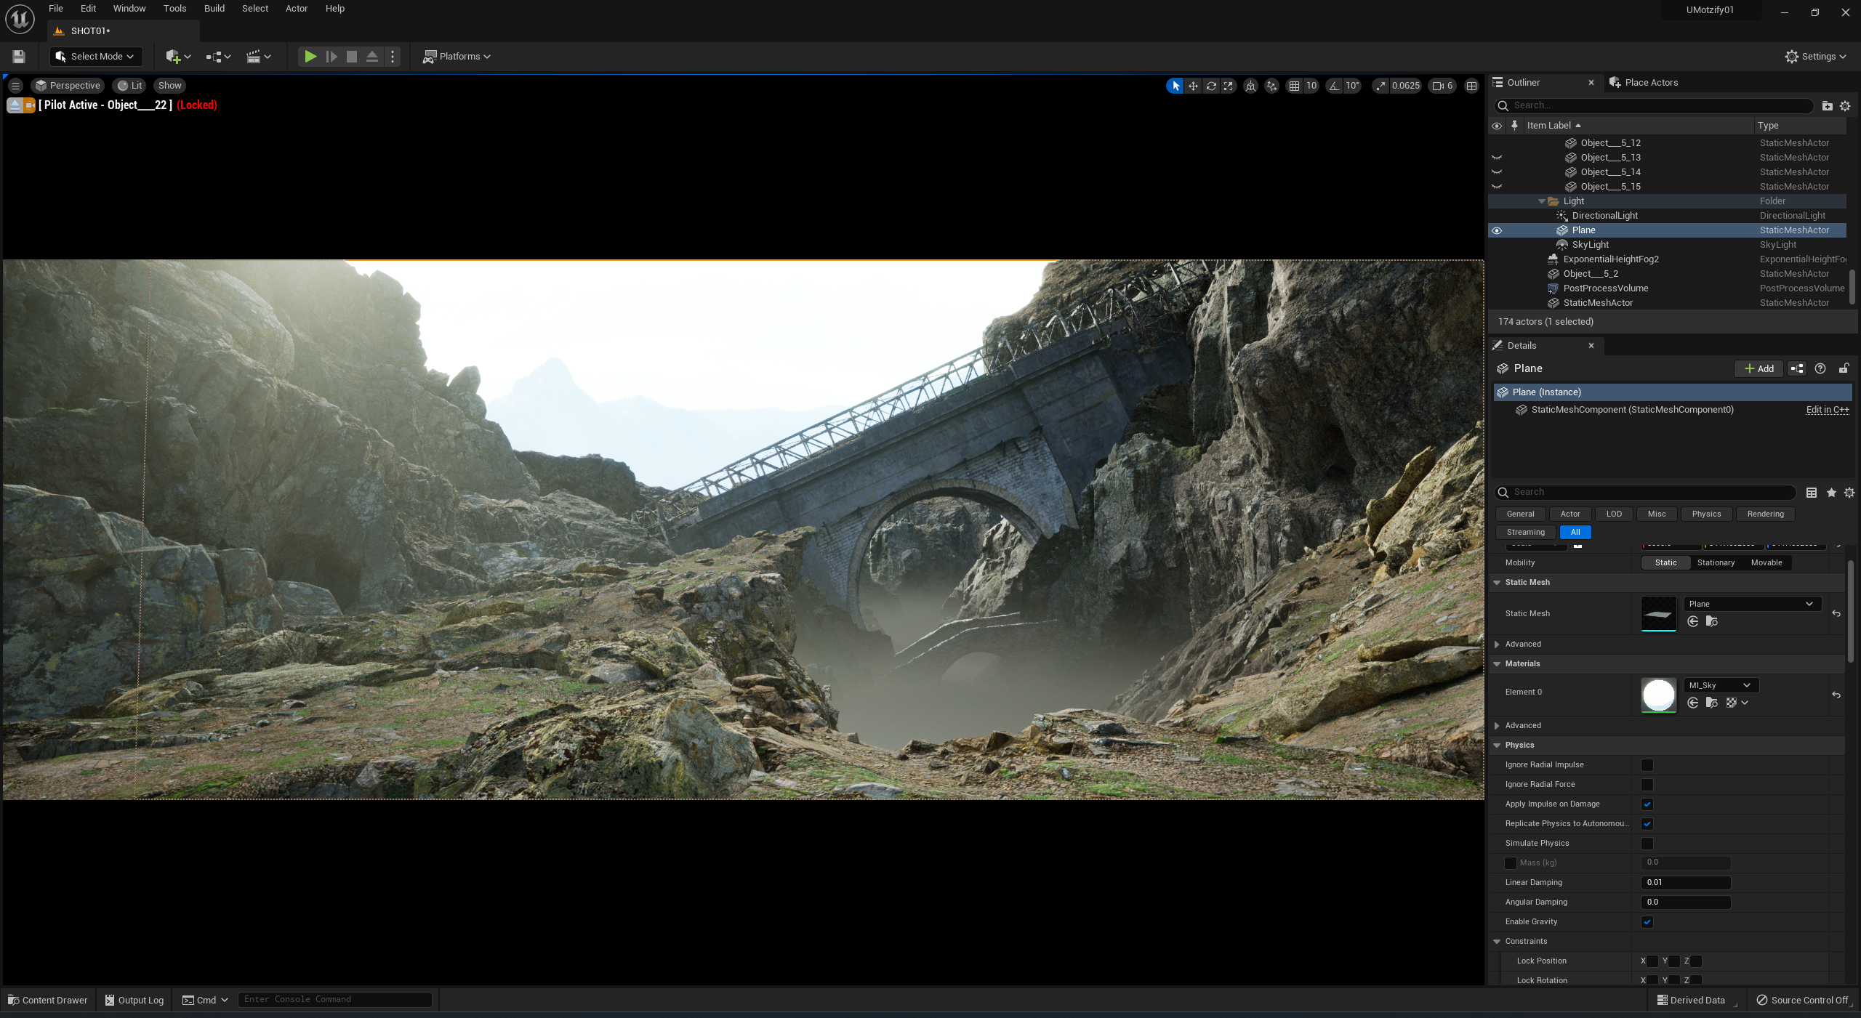Uncheck the Enable Gravity checkbox
1861x1018 pixels.
tap(1647, 922)
